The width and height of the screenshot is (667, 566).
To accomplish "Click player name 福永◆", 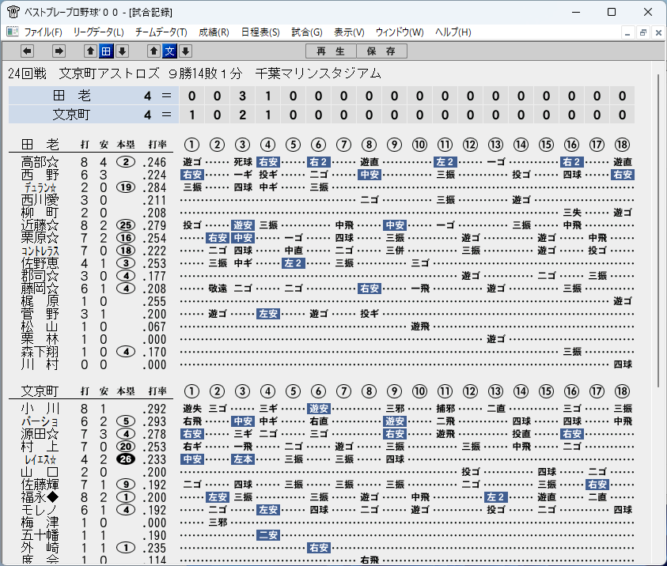I will point(40,497).
